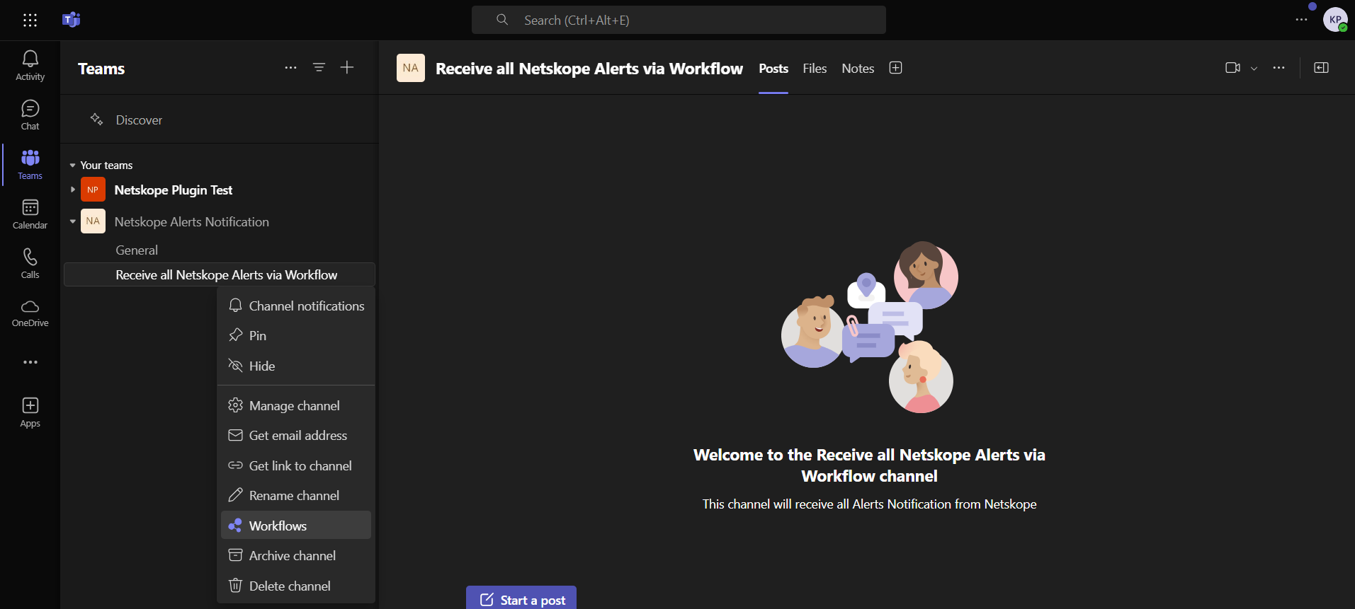Select Manage channel menu entry

tap(296, 405)
